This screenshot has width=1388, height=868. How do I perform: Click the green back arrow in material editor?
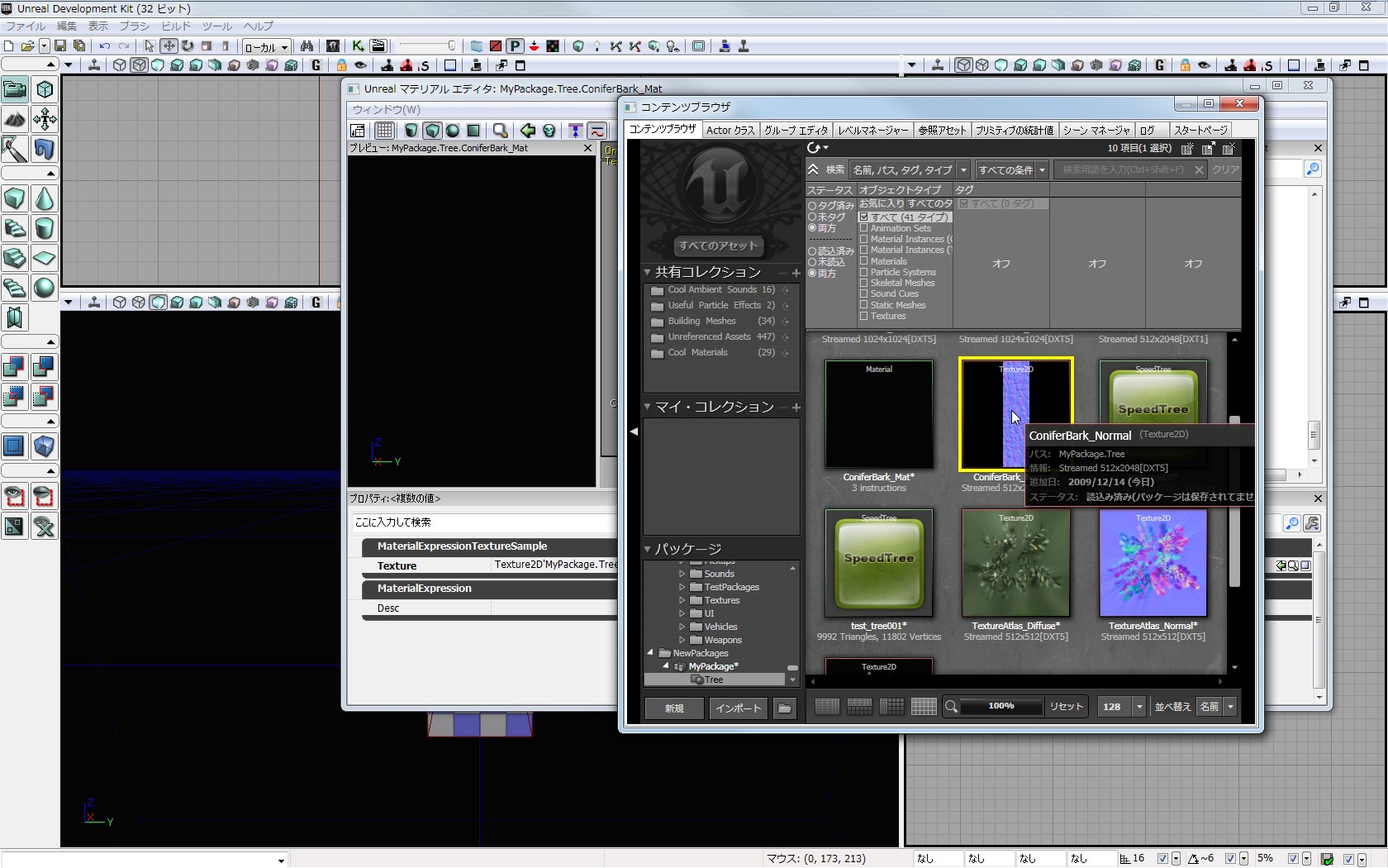point(527,131)
